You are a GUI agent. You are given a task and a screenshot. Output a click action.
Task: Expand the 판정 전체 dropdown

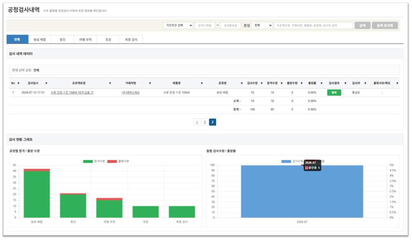pos(262,25)
